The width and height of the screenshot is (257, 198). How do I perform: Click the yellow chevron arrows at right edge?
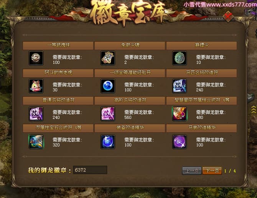point(254,110)
